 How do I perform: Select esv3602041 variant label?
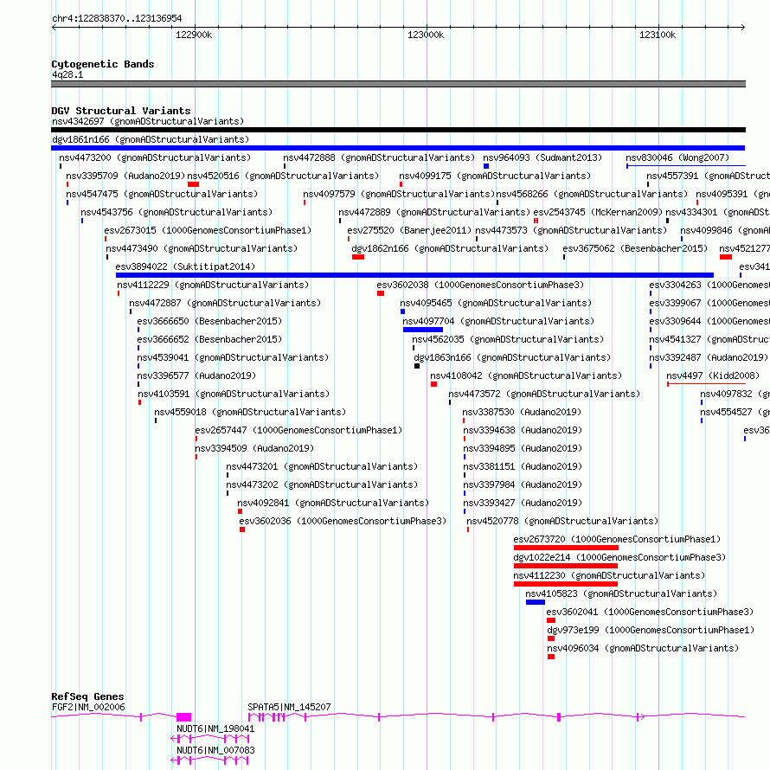click(650, 612)
